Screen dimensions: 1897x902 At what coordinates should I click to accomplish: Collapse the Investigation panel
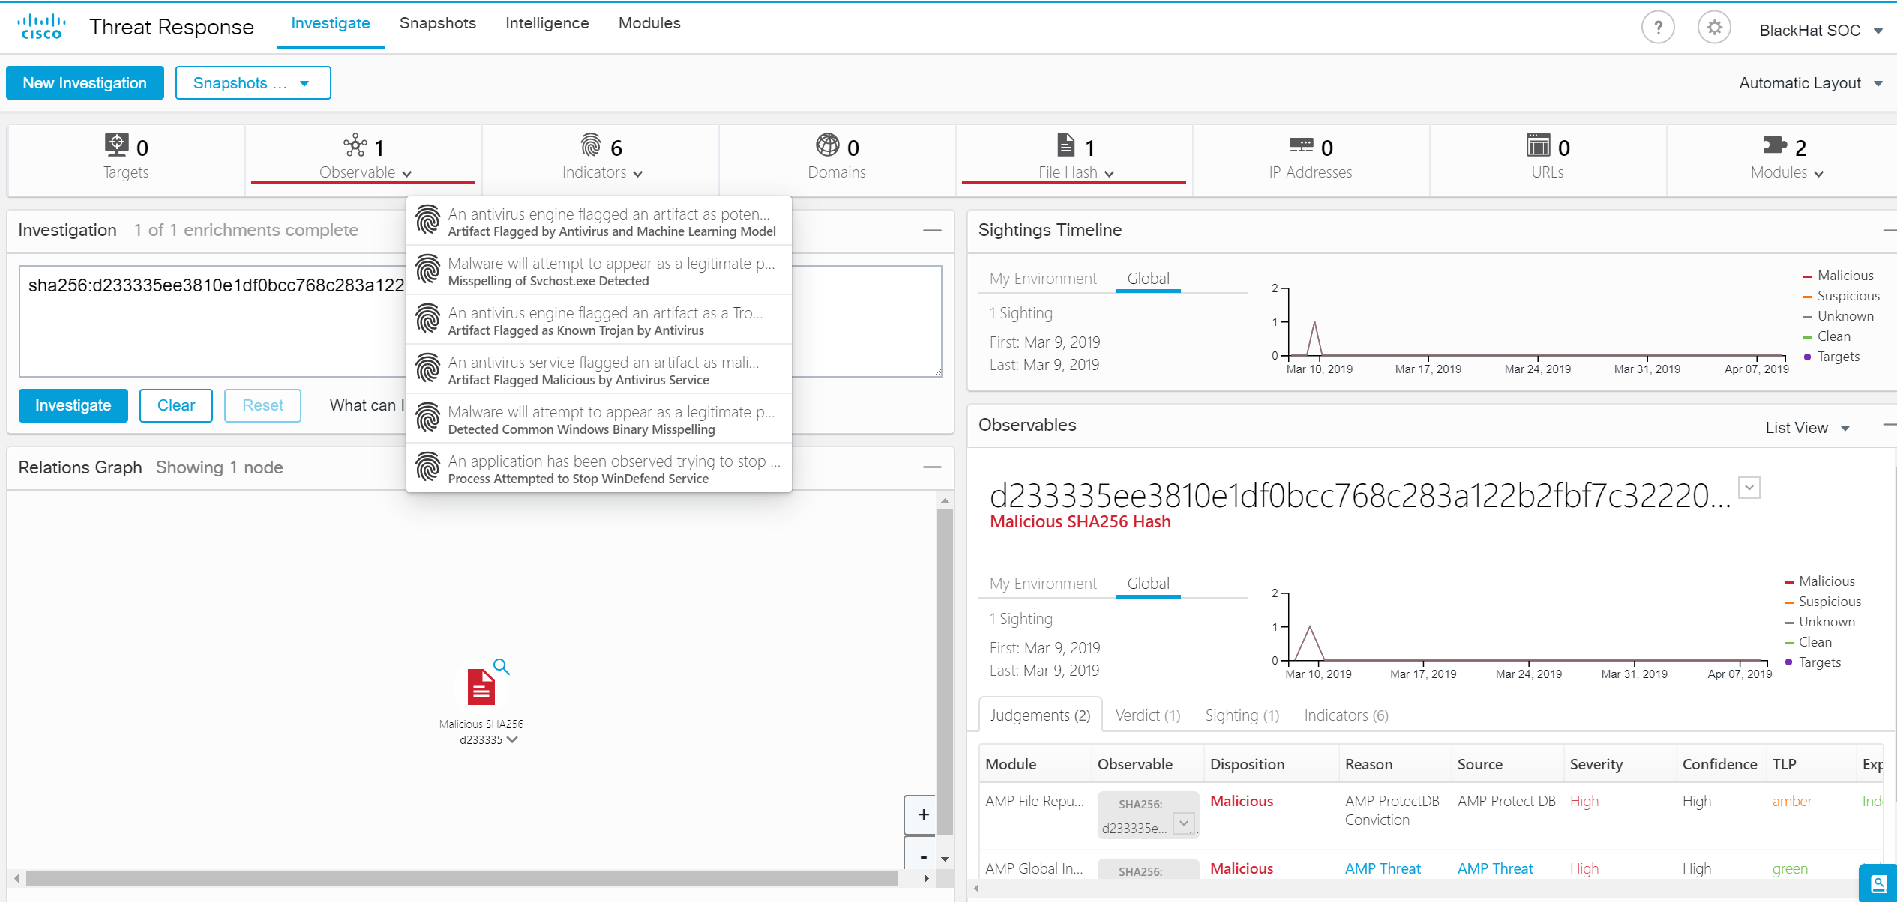[931, 230]
